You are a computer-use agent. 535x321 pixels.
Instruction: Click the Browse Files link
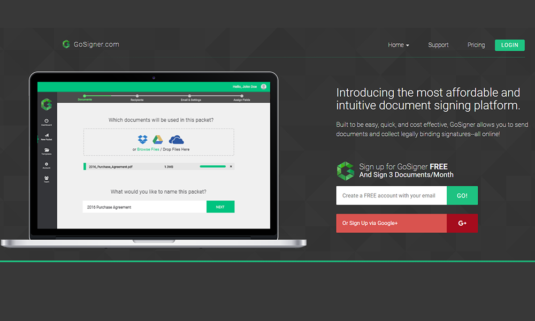tap(148, 149)
